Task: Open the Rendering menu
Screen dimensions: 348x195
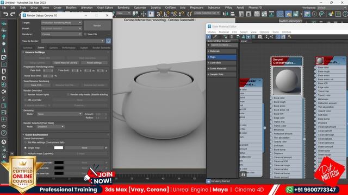Action: coord(123,8)
